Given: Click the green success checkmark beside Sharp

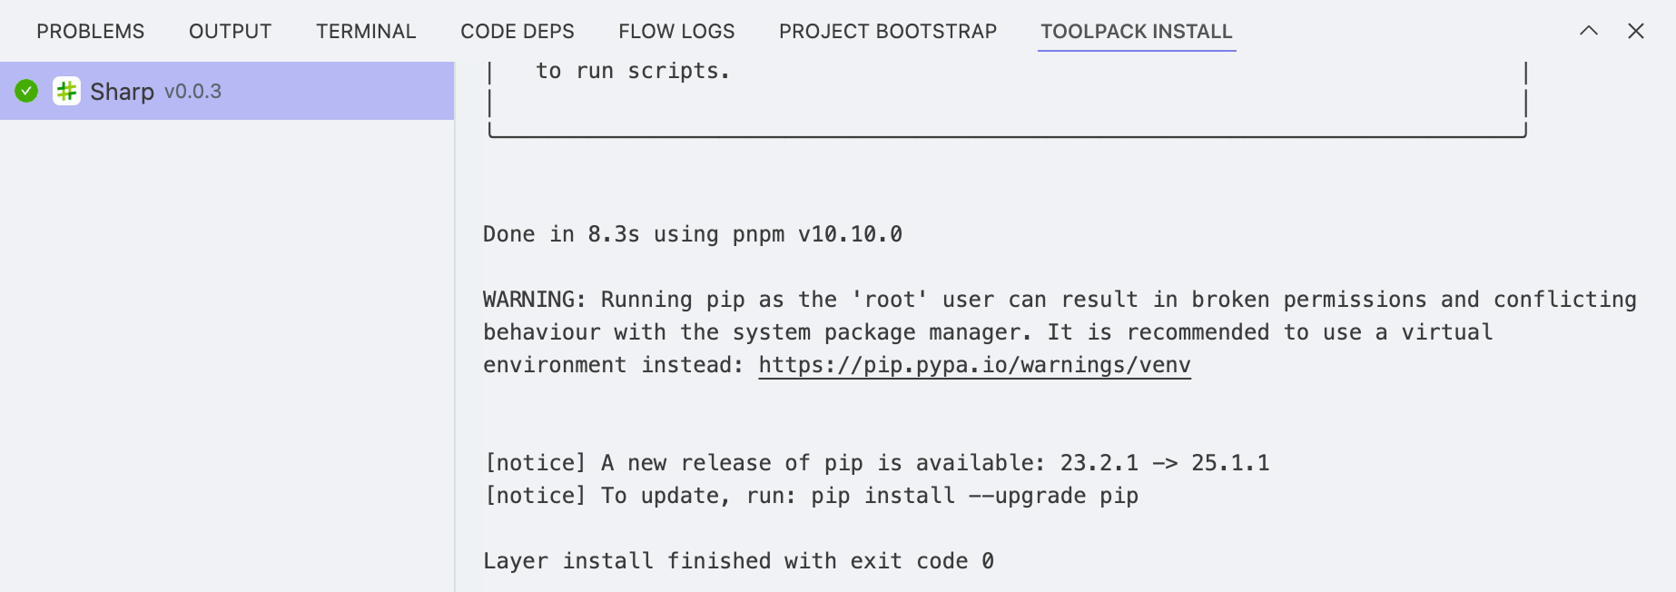Looking at the screenshot, I should coord(26,91).
